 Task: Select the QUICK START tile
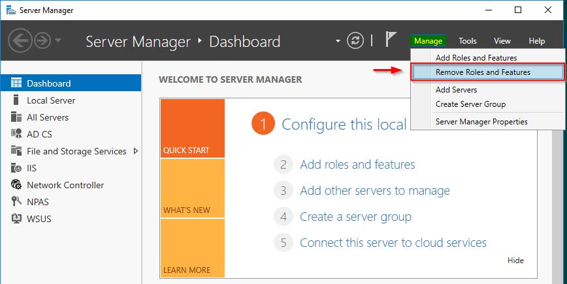pyautogui.click(x=193, y=128)
